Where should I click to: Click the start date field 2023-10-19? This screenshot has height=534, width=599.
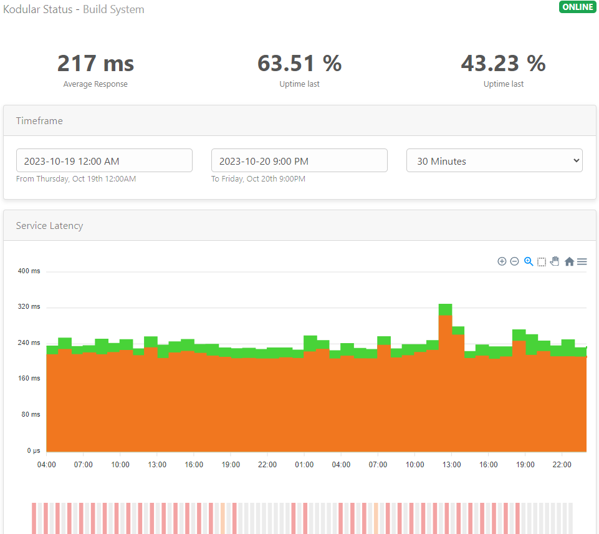[x=104, y=160]
